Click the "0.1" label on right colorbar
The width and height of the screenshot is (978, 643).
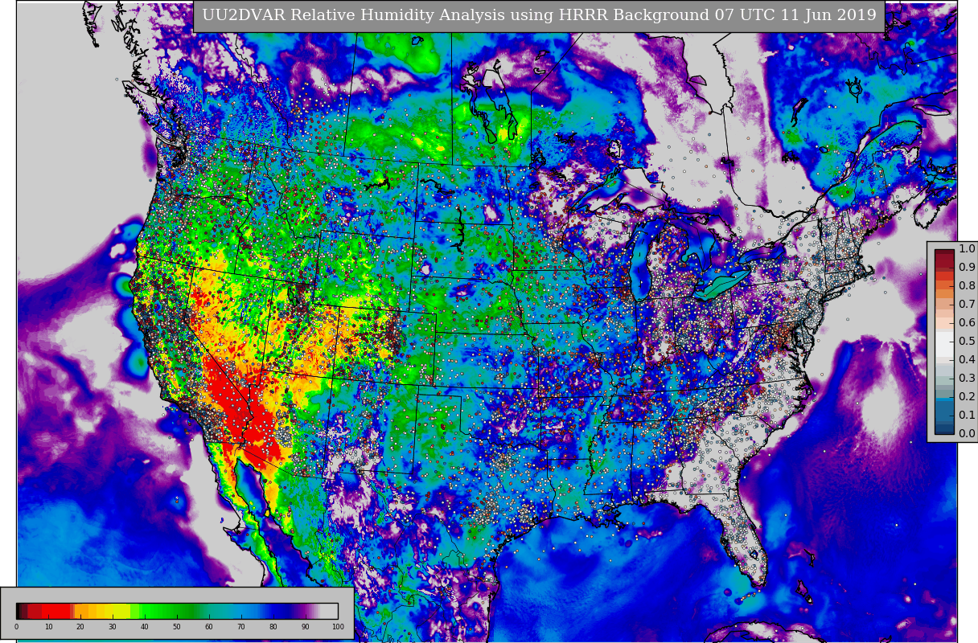coord(967,416)
